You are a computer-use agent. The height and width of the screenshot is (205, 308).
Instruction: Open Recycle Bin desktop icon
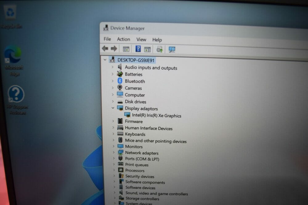pos(11,17)
